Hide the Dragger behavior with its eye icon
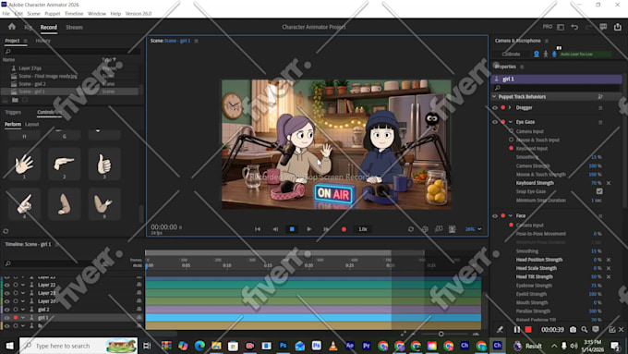Image resolution: width=628 pixels, height=354 pixels. click(x=495, y=108)
